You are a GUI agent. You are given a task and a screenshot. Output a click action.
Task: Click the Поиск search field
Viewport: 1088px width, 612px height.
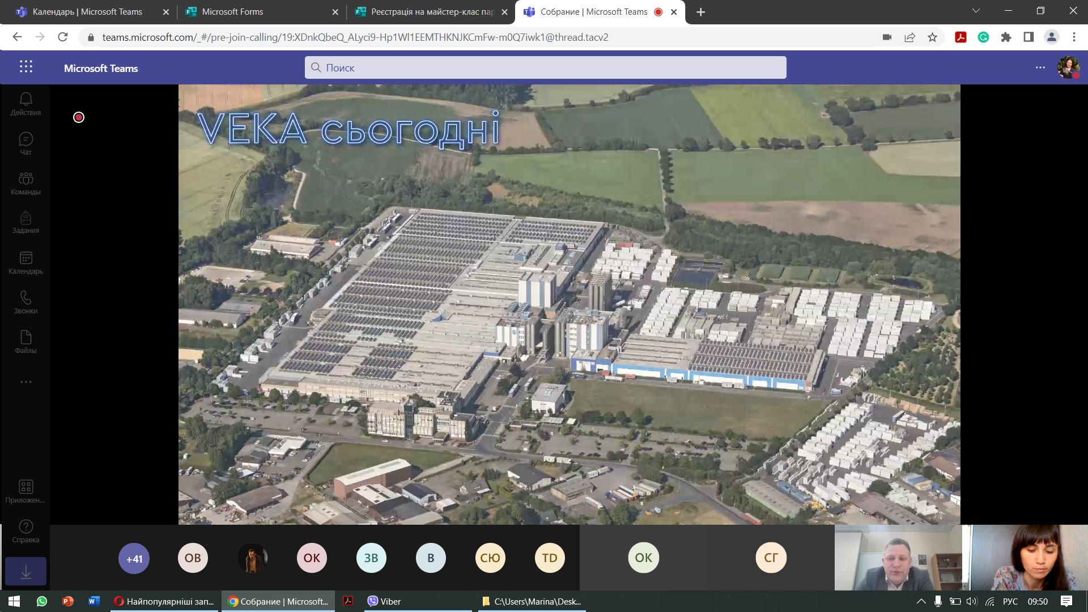(x=545, y=67)
